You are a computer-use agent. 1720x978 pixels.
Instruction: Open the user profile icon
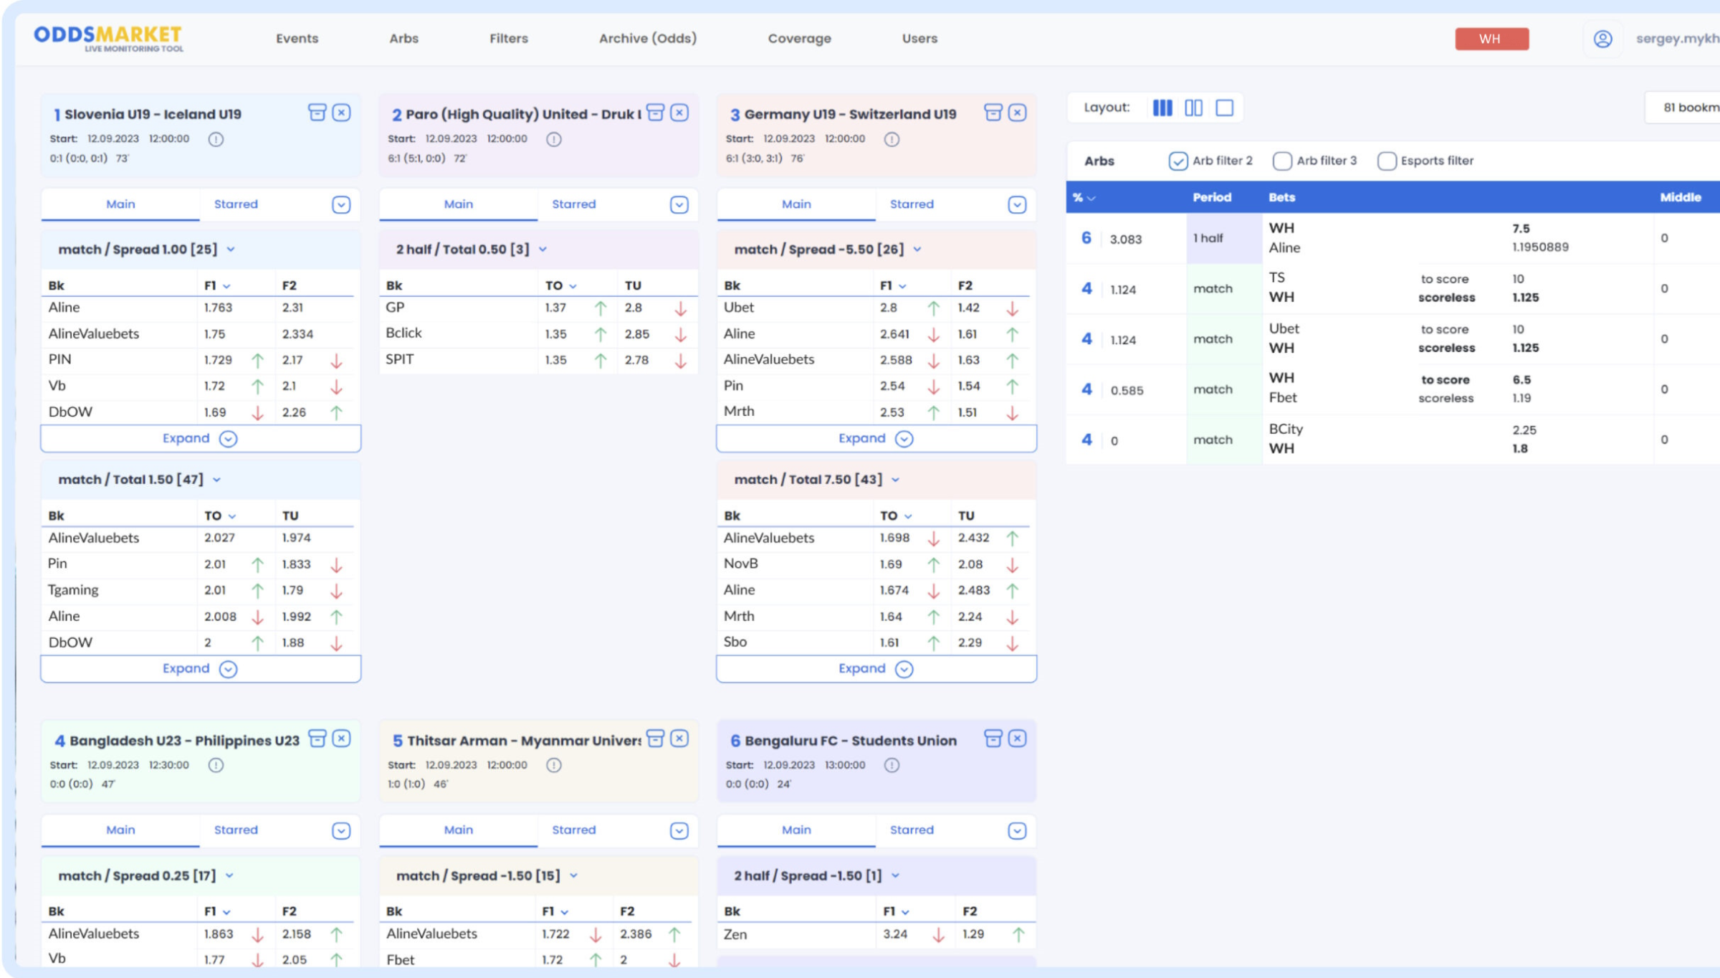[1602, 39]
